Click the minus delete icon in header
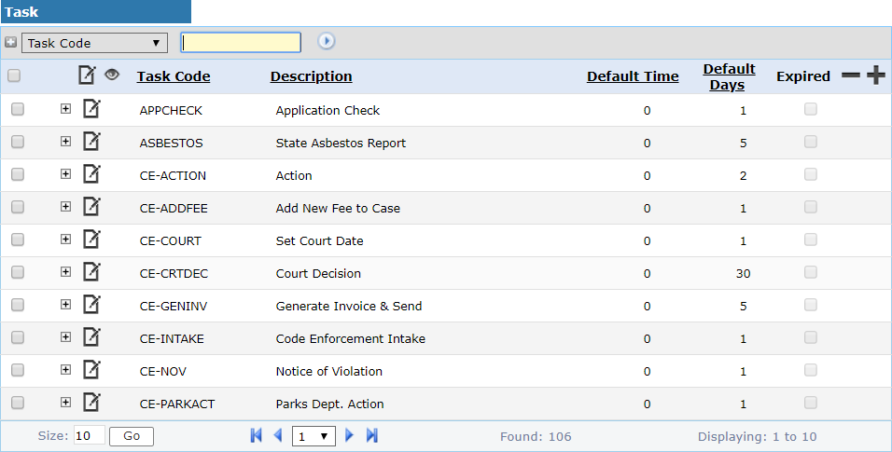 pos(850,75)
